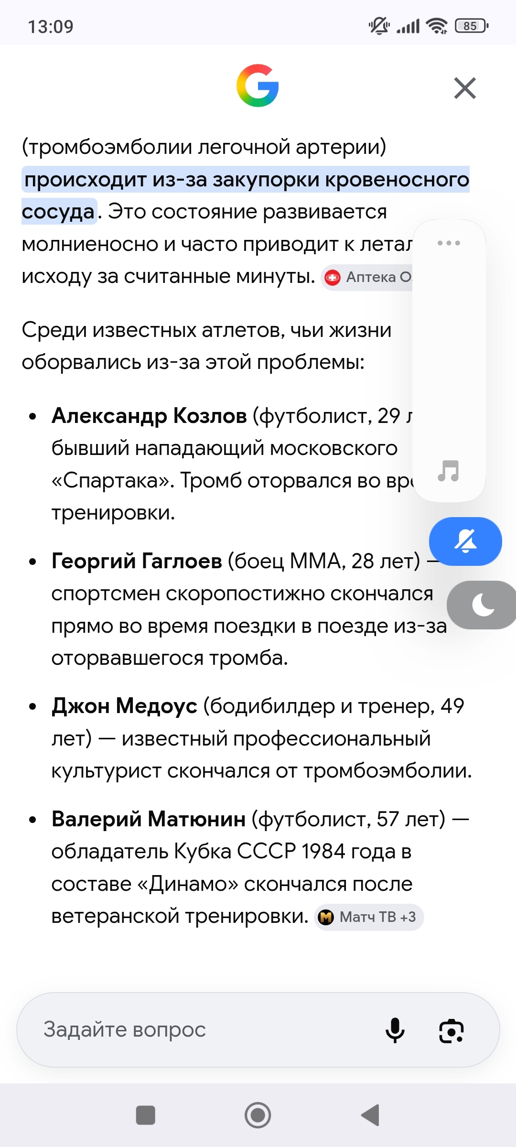Tap the Google logo at top
Screen dimensions: 516x1147
point(258,86)
